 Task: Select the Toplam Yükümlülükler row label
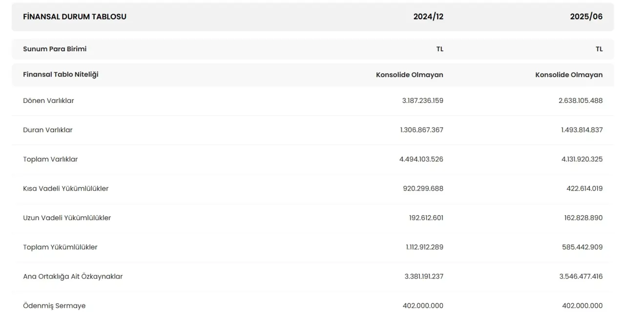click(x=60, y=247)
